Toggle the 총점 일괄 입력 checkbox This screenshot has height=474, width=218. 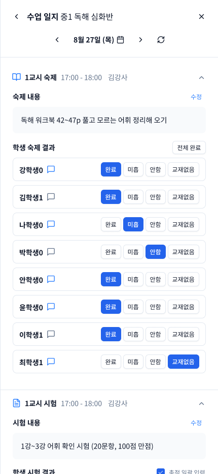[161, 471]
